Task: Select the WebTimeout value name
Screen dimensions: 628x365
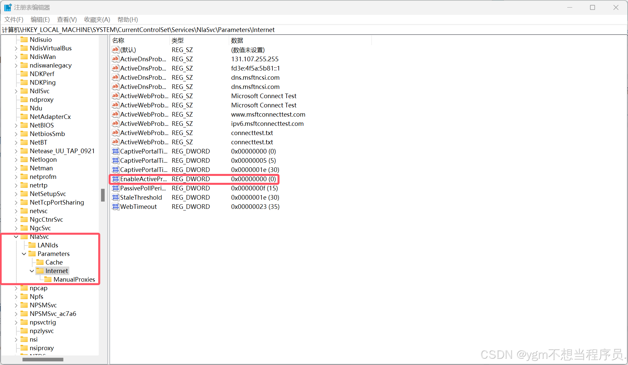Action: 138,207
